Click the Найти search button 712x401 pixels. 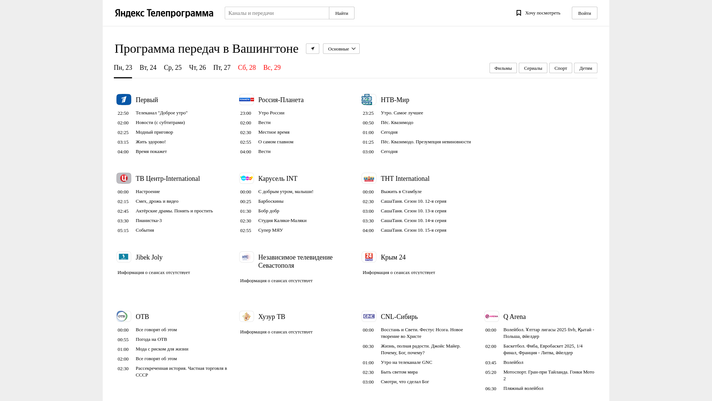tap(342, 13)
